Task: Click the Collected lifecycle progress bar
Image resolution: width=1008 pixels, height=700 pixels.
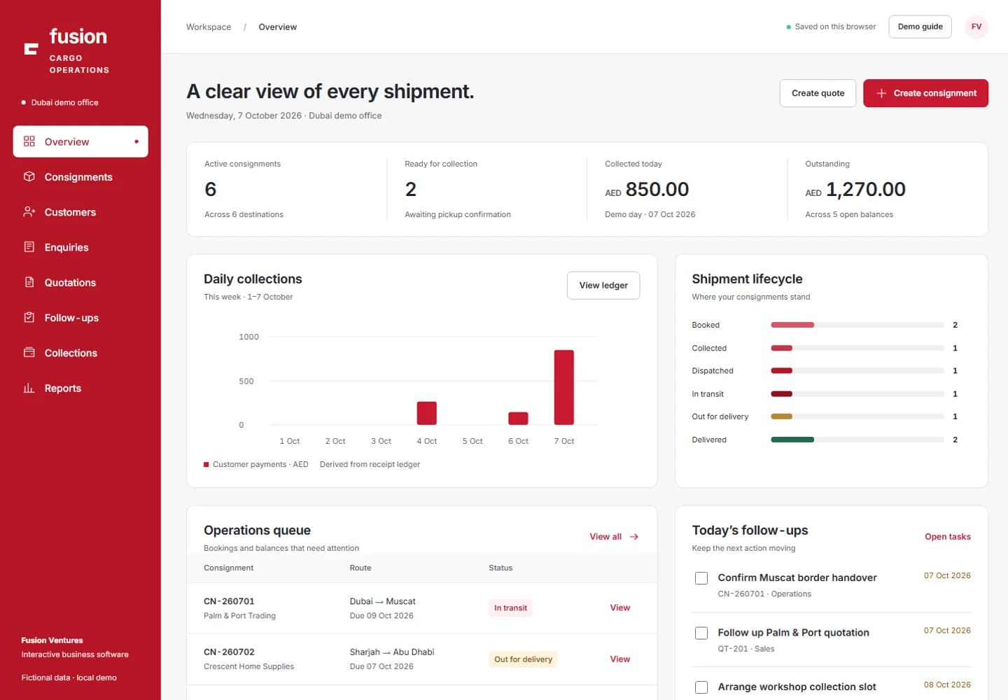Action: click(857, 348)
